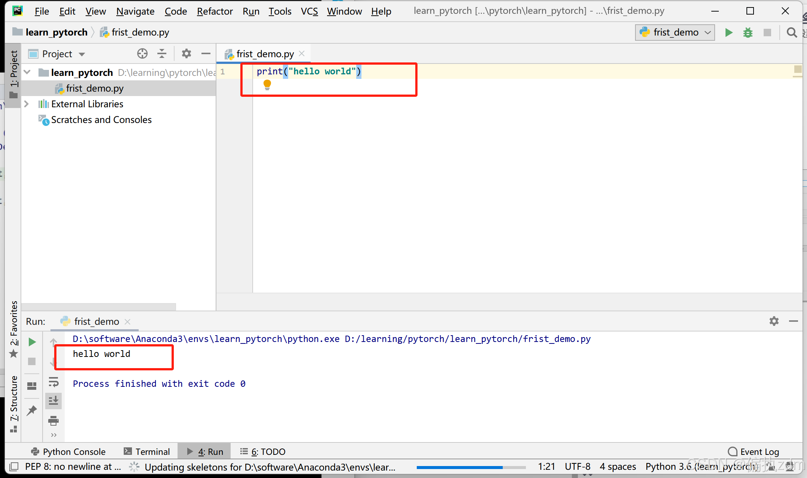Open Run panel gear settings
The height and width of the screenshot is (478, 807).
774,321
